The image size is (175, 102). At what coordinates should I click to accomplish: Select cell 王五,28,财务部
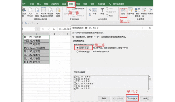[36, 44]
